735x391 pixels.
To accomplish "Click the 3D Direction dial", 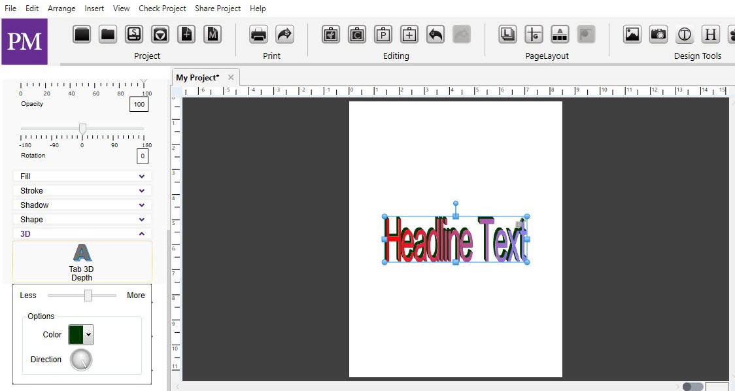I will [81, 360].
